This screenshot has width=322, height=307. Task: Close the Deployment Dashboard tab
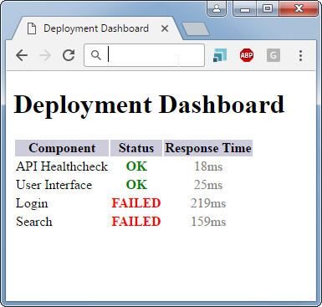165,28
